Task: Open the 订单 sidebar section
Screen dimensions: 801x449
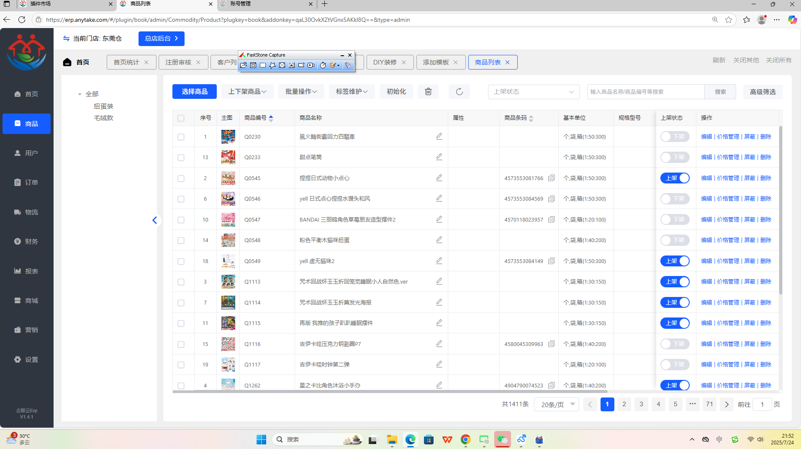Action: (x=26, y=182)
